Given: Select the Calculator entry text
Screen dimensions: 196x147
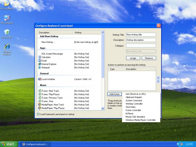Looking at the screenshot, I should pos(46,57).
